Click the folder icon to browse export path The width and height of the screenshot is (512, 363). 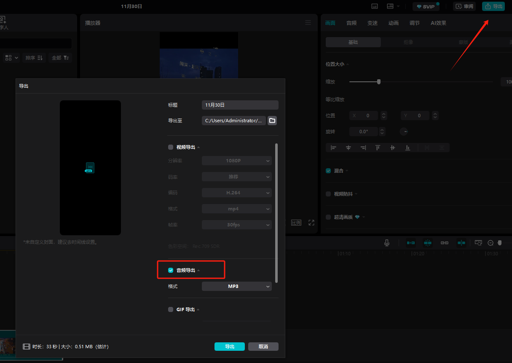tap(272, 121)
